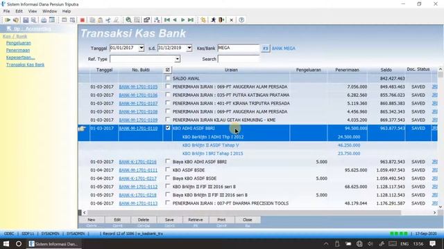Open help via question mark toolbar icon

point(241,20)
